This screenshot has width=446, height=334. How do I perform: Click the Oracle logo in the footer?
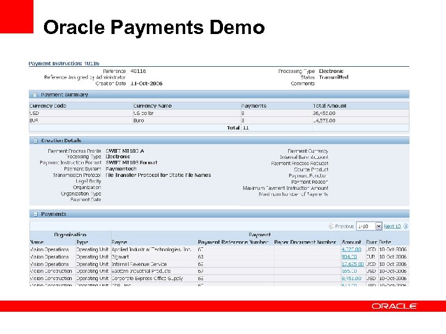(394, 306)
